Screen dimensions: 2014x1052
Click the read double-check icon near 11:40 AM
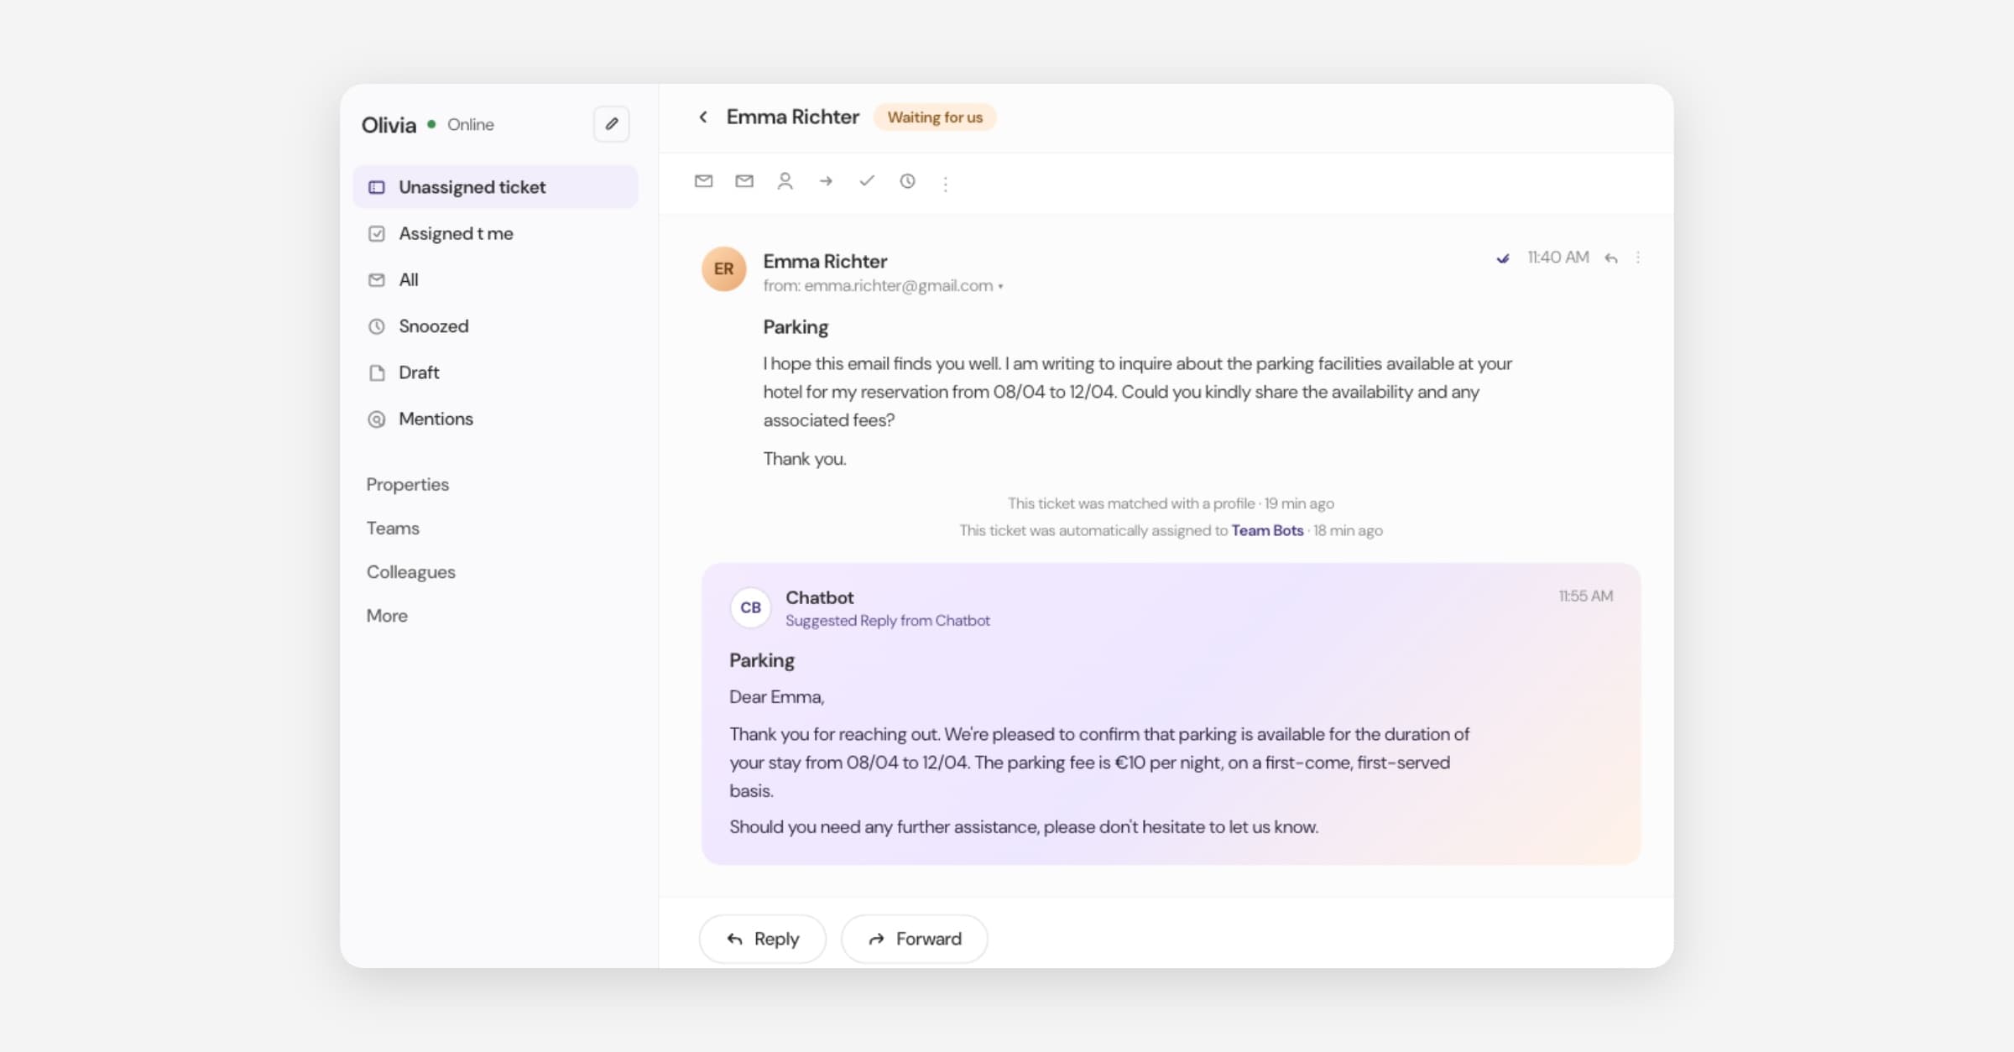[x=1503, y=258]
